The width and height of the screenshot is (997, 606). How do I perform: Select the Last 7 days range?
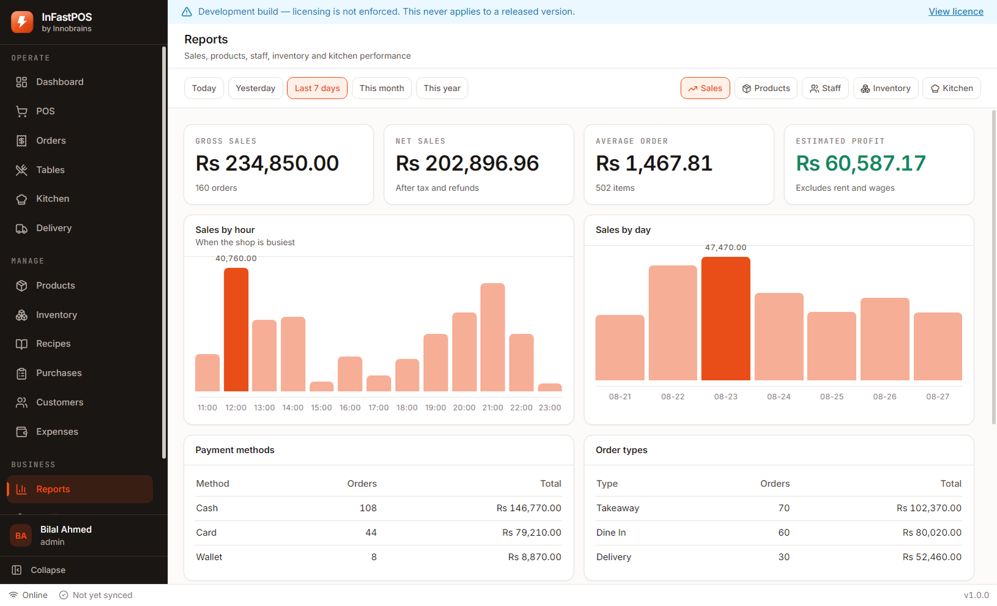point(317,88)
